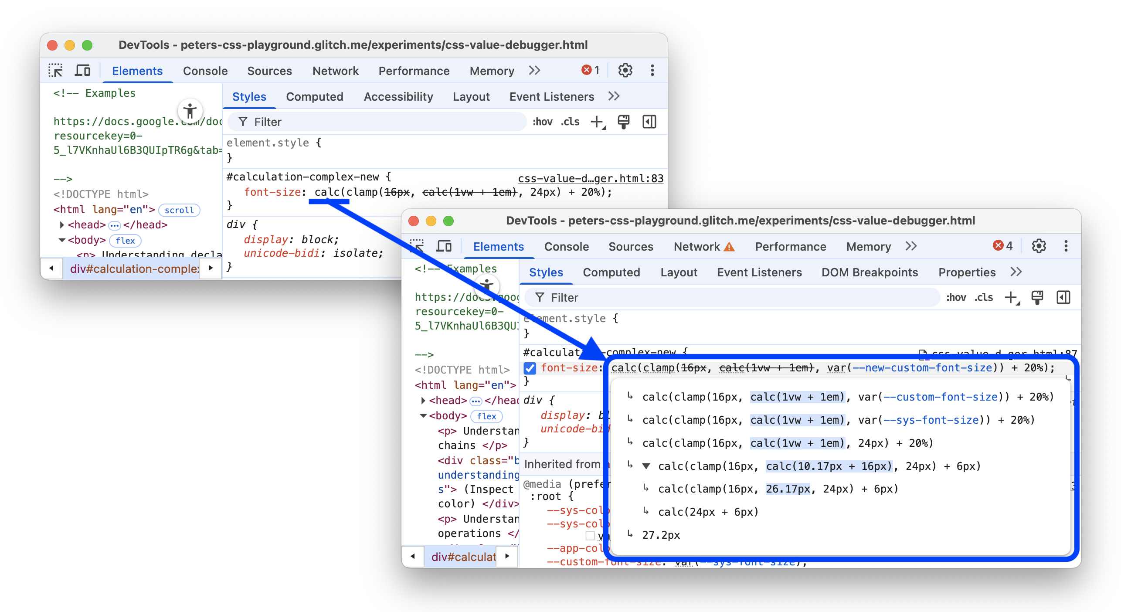Open the Computed styles tab
This screenshot has width=1121, height=612.
click(611, 272)
